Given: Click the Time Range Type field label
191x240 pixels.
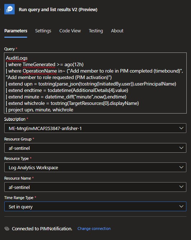Looking at the screenshot, I should 19,198.
